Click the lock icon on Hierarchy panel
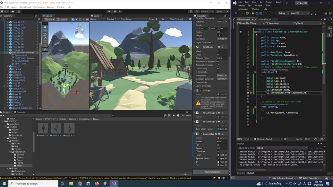Image resolution: width=333 pixels, height=187 pixels. (36, 16)
